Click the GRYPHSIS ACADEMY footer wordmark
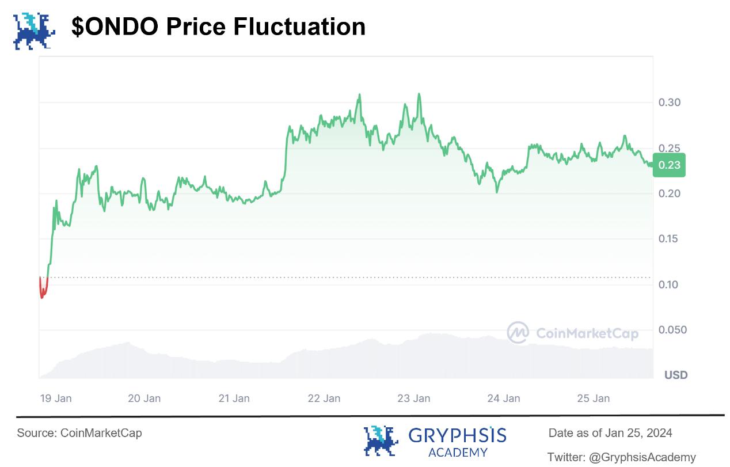Image resolution: width=730 pixels, height=467 pixels. point(457,441)
